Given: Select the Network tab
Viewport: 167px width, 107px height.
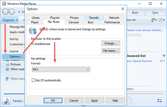Looking at the screenshot, I should pyautogui.click(x=114, y=18).
